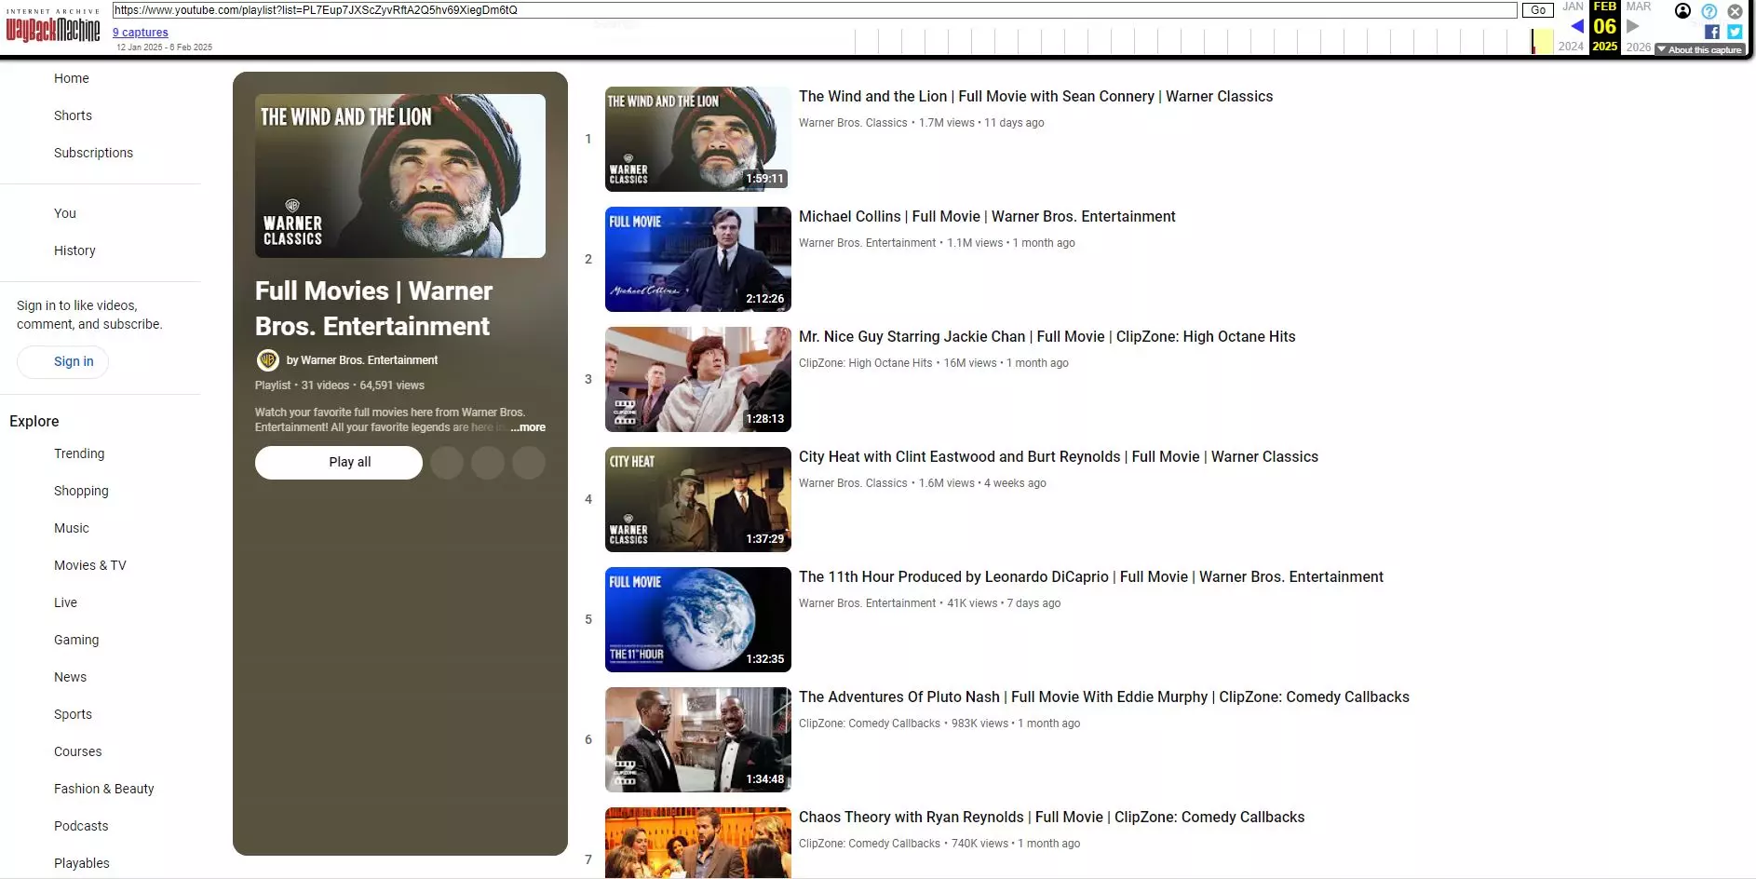This screenshot has width=1756, height=879.
Task: Open Michael Collins video thumbnail
Action: point(698,260)
